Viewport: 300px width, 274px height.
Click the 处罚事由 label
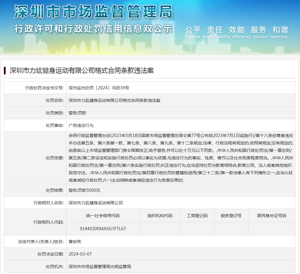(55, 125)
